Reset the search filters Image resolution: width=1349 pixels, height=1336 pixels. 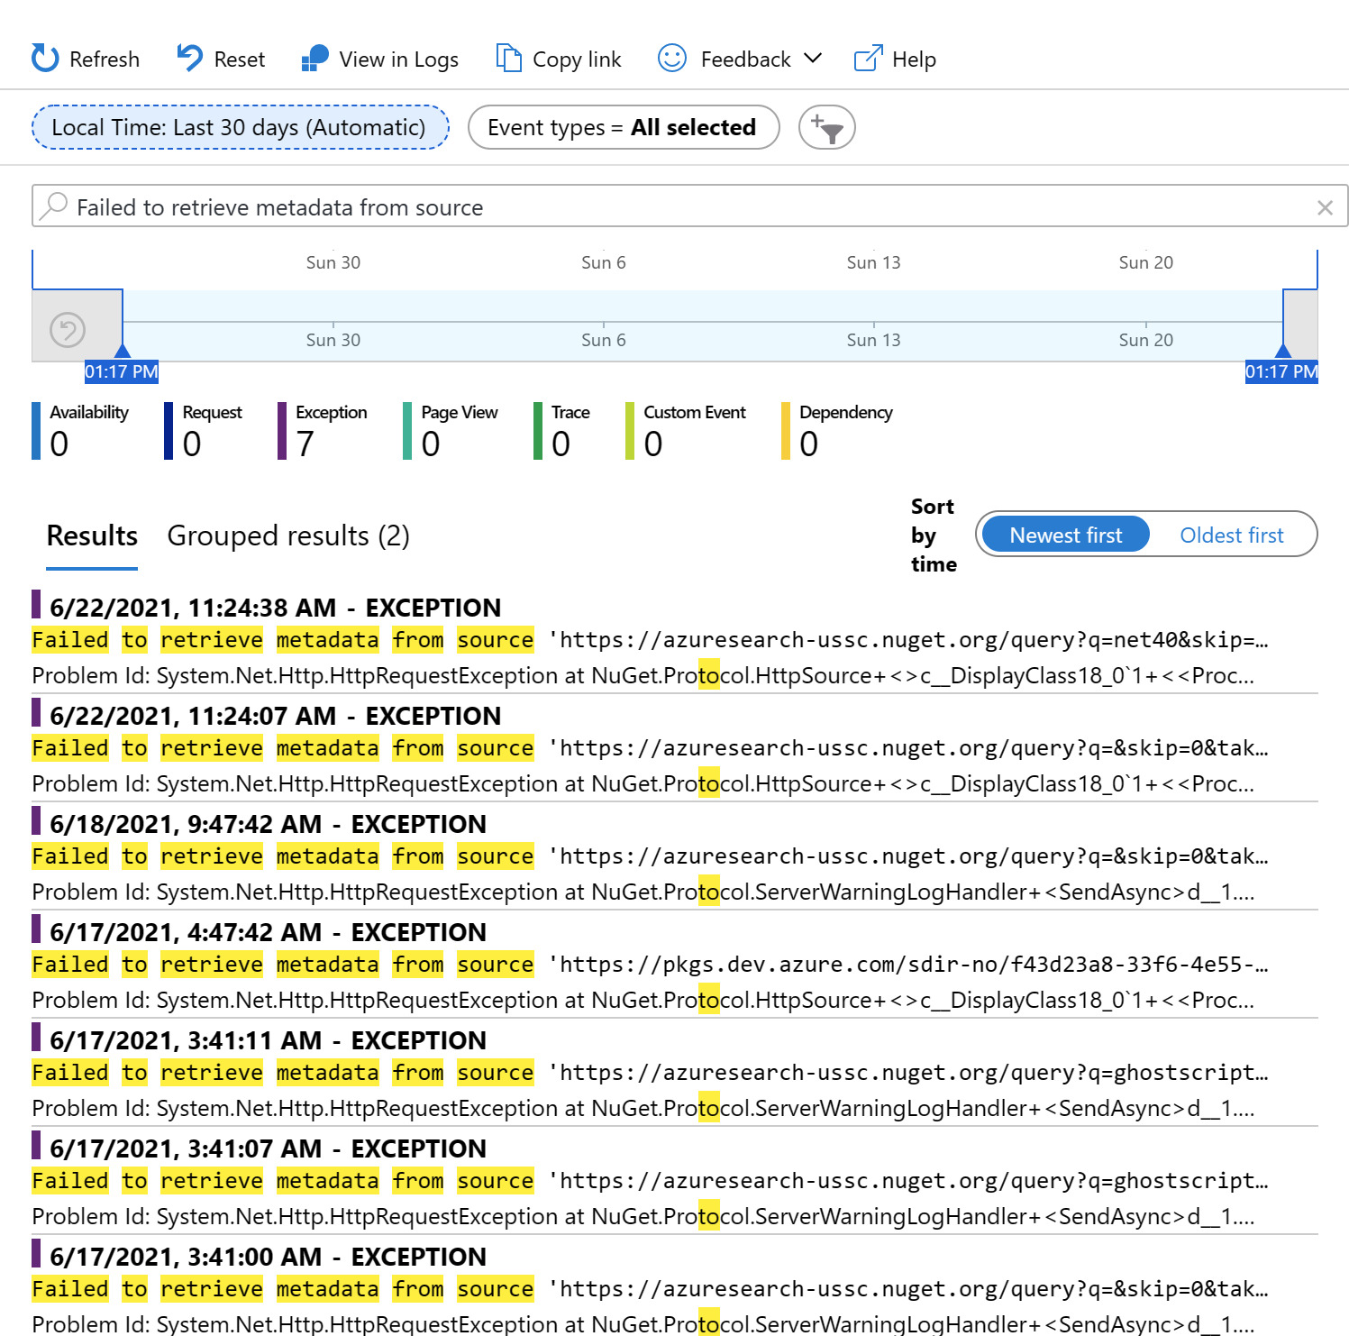point(219,58)
